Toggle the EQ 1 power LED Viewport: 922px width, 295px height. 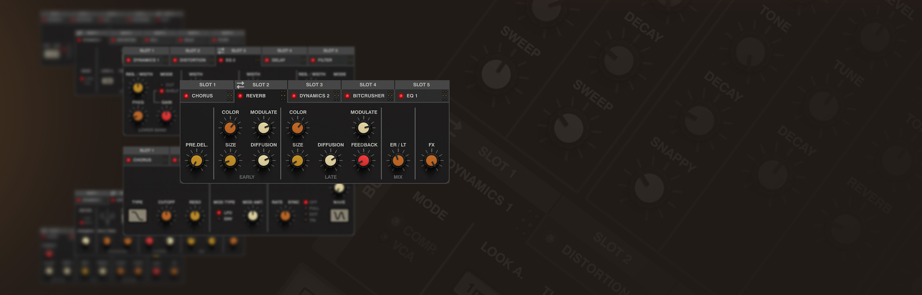click(x=401, y=96)
